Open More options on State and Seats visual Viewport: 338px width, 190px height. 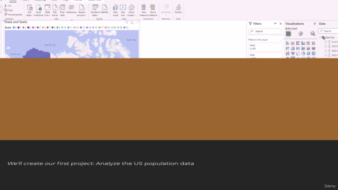pyautogui.click(x=137, y=22)
